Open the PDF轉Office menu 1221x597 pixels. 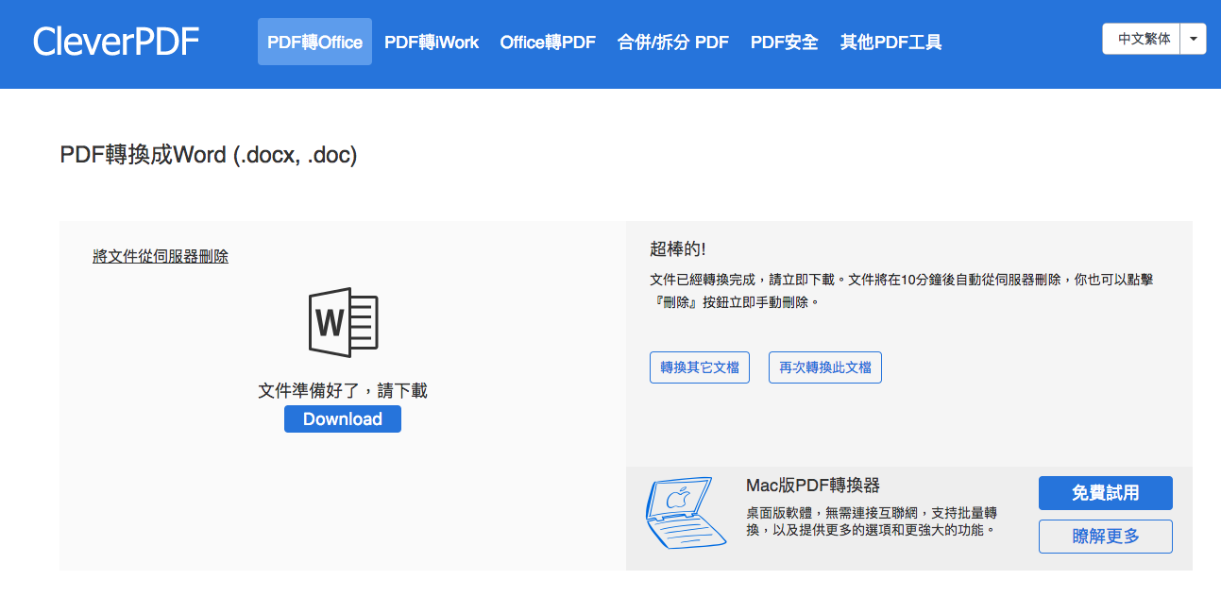click(x=314, y=42)
